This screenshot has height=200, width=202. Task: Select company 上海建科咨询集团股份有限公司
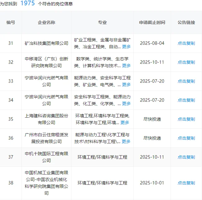click(x=46, y=119)
